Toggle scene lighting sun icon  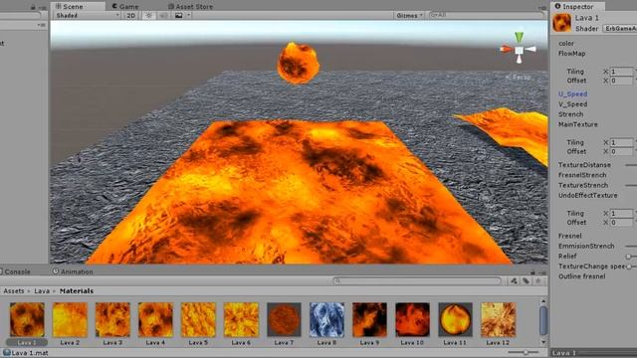pyautogui.click(x=148, y=16)
